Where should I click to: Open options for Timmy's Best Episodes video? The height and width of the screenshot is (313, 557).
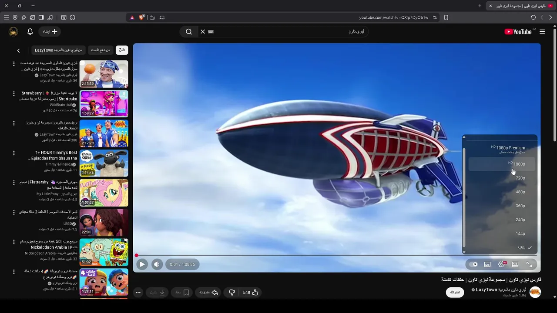13,153
